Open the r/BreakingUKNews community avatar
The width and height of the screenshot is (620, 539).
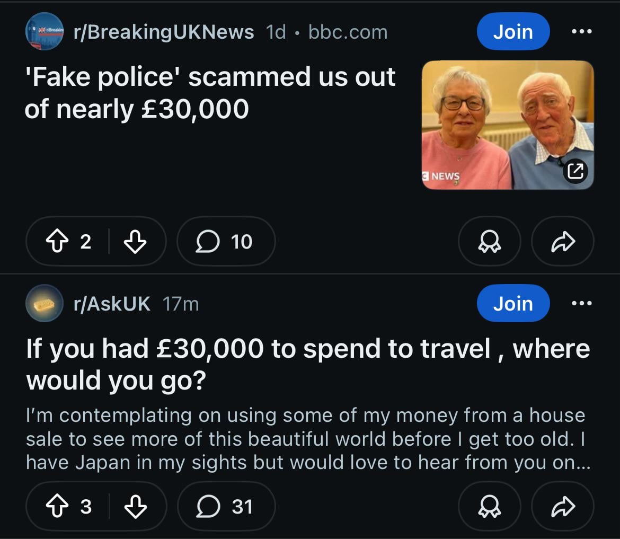tap(44, 32)
